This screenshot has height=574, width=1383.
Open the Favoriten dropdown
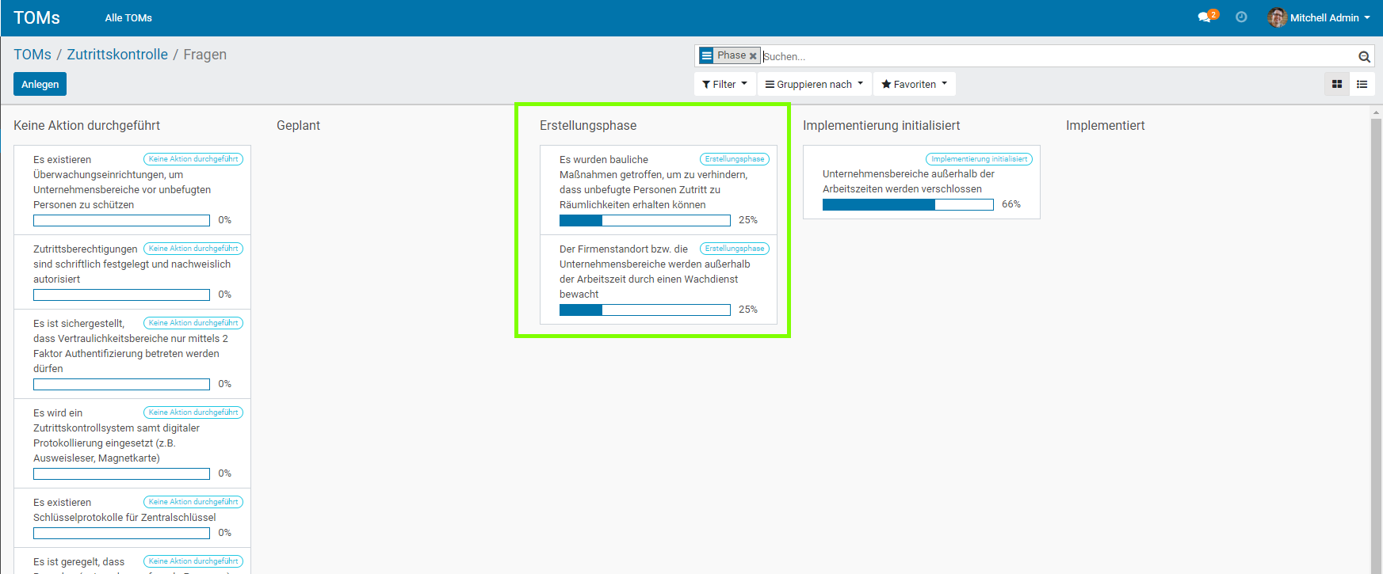pos(914,84)
